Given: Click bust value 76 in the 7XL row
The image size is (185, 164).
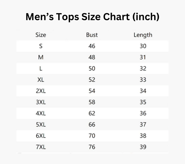Looking at the screenshot, I should coord(92,147).
